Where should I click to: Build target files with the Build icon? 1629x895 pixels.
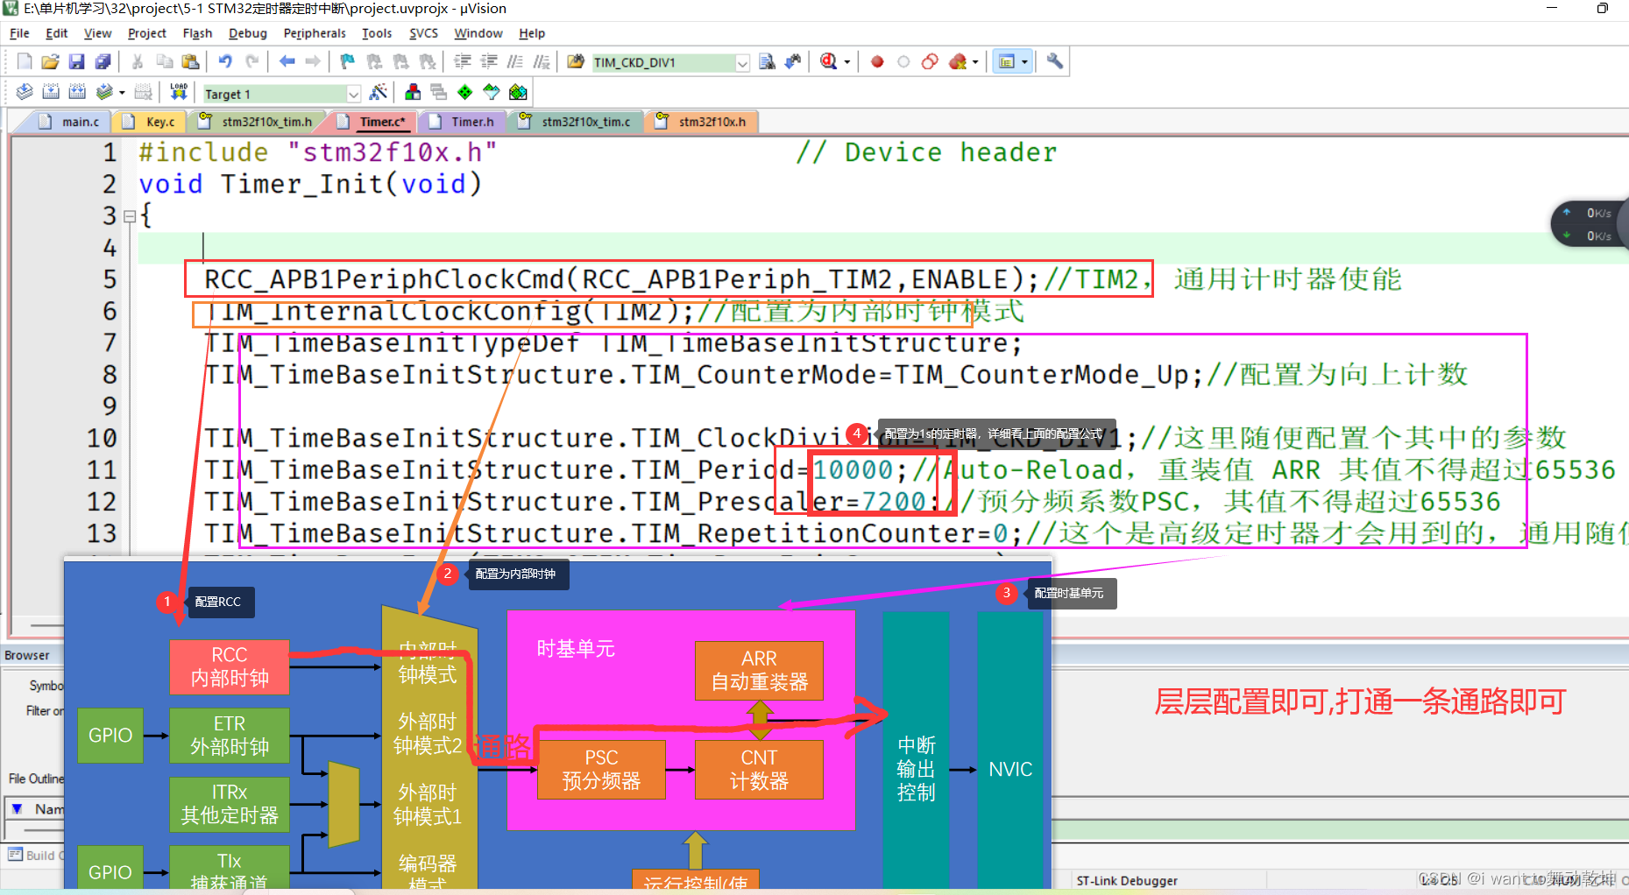click(51, 92)
